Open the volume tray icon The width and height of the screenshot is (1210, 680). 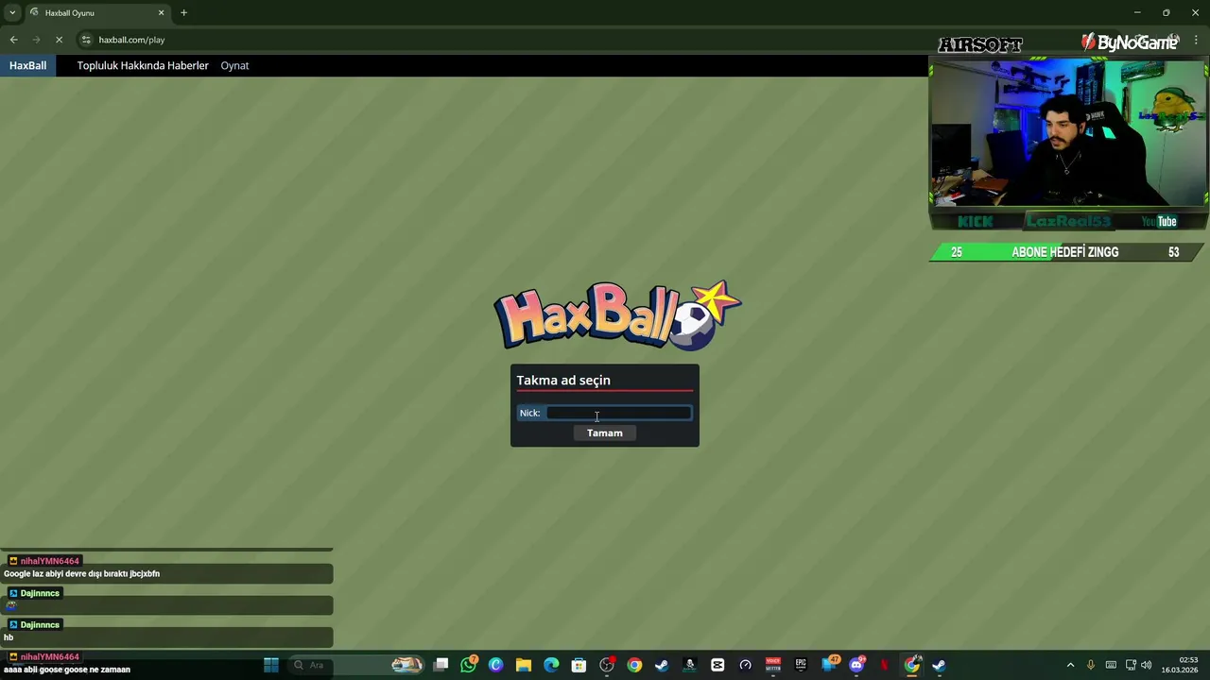click(1147, 665)
